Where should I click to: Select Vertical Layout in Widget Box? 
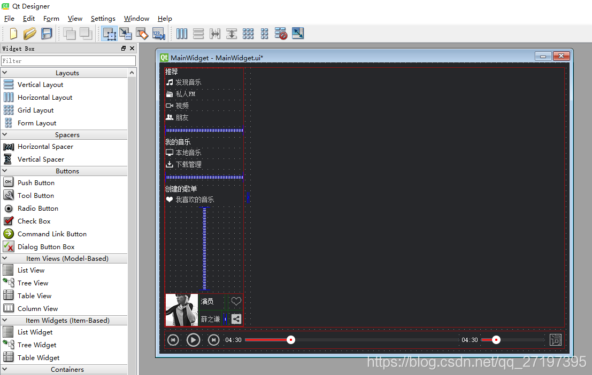40,84
